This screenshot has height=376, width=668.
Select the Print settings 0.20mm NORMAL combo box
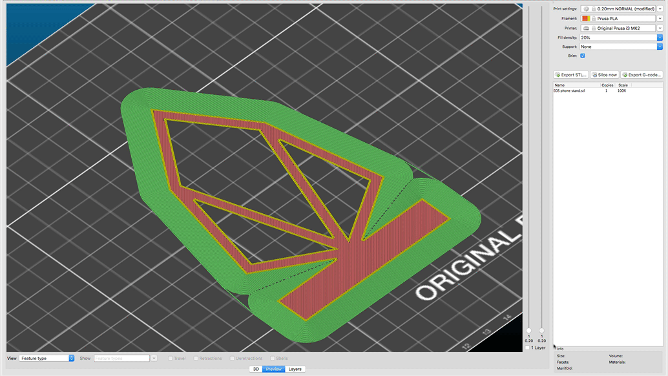click(x=618, y=8)
